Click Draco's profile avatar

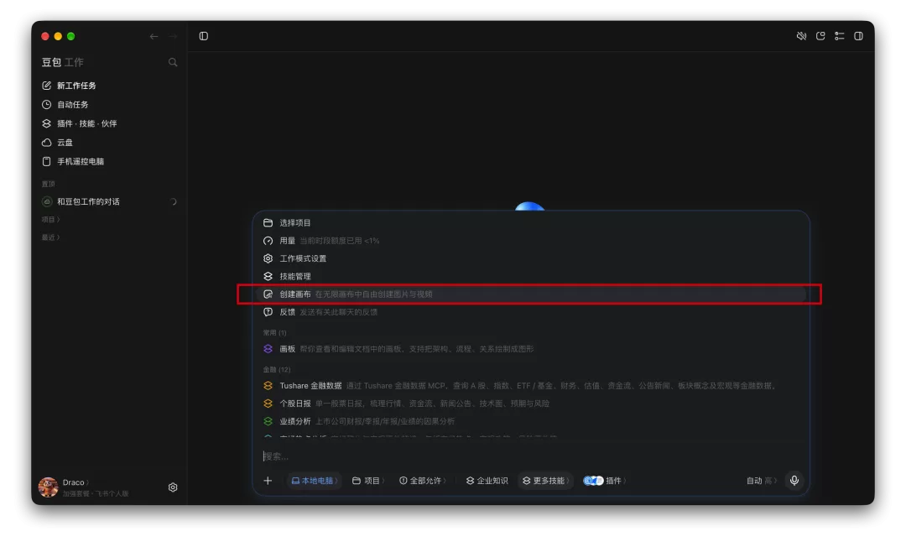pos(49,487)
